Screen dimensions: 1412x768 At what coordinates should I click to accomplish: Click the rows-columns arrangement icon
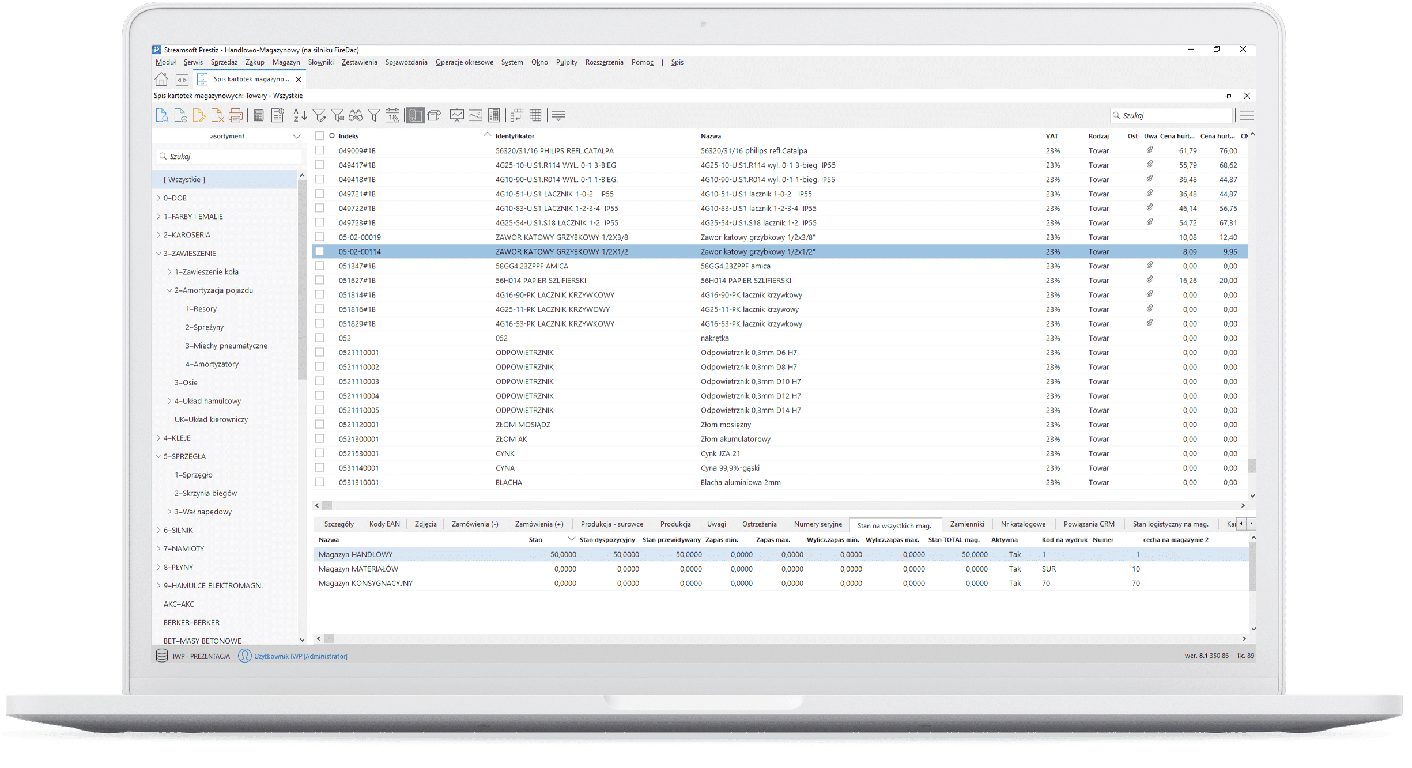516,115
